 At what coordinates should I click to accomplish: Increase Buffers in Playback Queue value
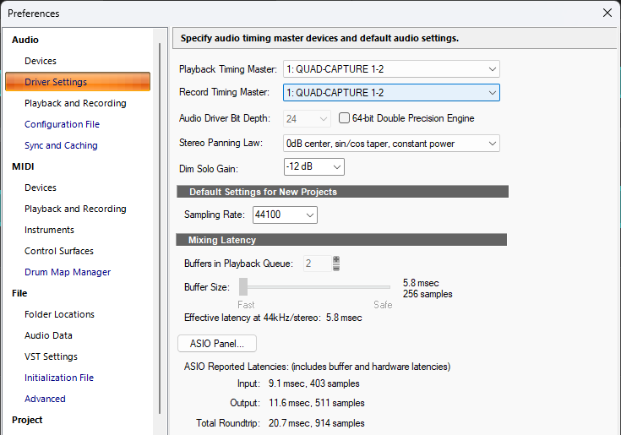[336, 259]
